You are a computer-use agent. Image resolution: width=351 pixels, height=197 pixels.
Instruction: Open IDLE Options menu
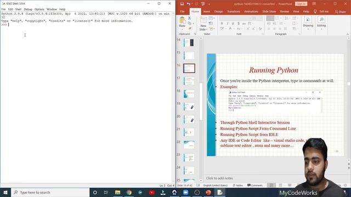39,9
